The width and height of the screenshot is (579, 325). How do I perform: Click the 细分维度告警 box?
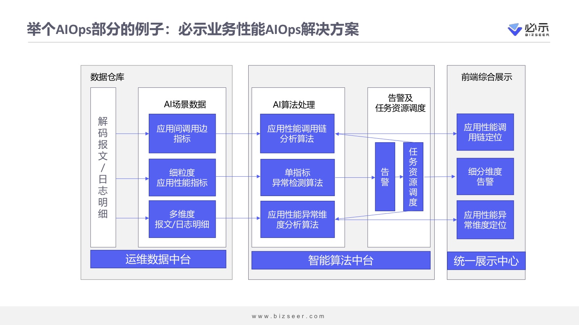(x=485, y=177)
